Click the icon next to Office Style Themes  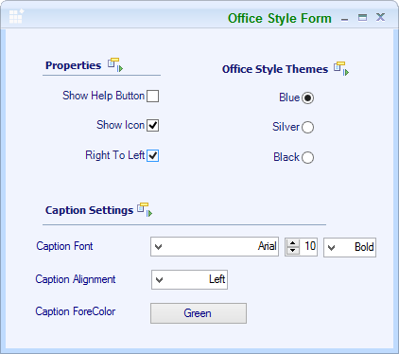pos(341,68)
